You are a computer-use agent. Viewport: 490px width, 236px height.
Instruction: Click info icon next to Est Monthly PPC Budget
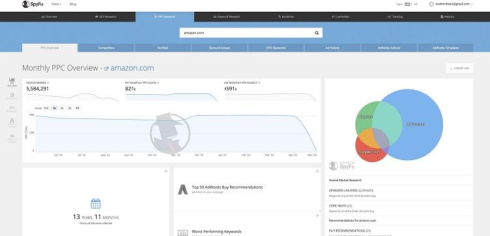click(x=259, y=83)
